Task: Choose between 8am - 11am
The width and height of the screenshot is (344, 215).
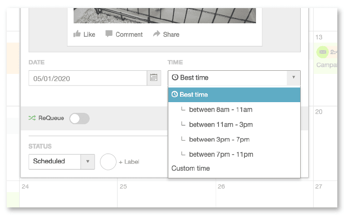Action: [x=234, y=110]
